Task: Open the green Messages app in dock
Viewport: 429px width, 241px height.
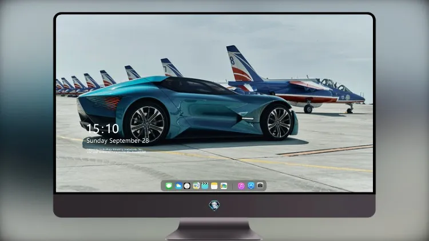Action: coord(169,186)
